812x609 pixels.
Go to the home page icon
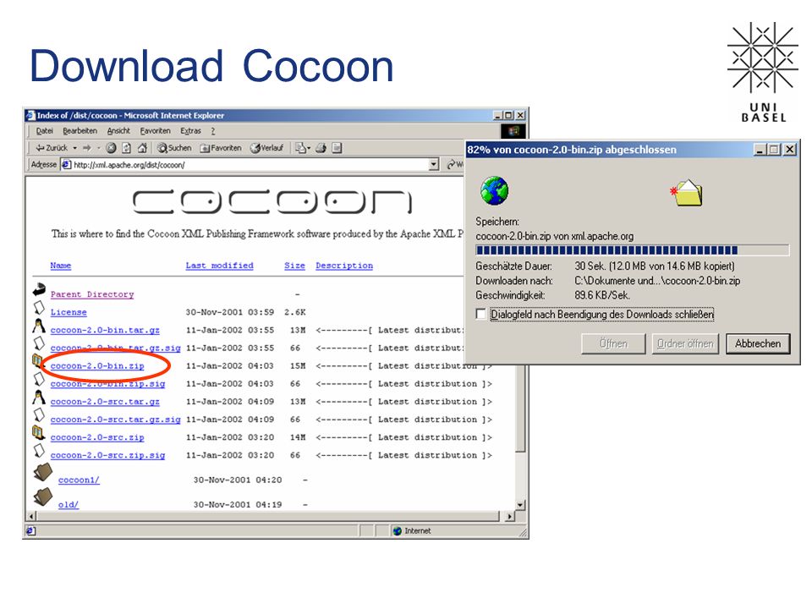[x=142, y=148]
